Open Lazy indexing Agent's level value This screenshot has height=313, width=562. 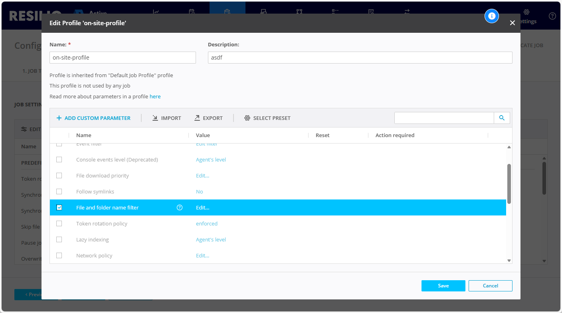pyautogui.click(x=211, y=239)
